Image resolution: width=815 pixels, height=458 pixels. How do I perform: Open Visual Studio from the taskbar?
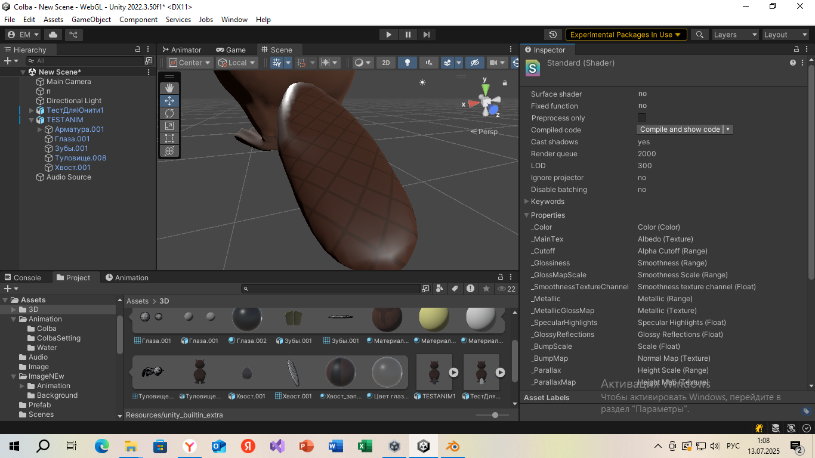pos(277,446)
